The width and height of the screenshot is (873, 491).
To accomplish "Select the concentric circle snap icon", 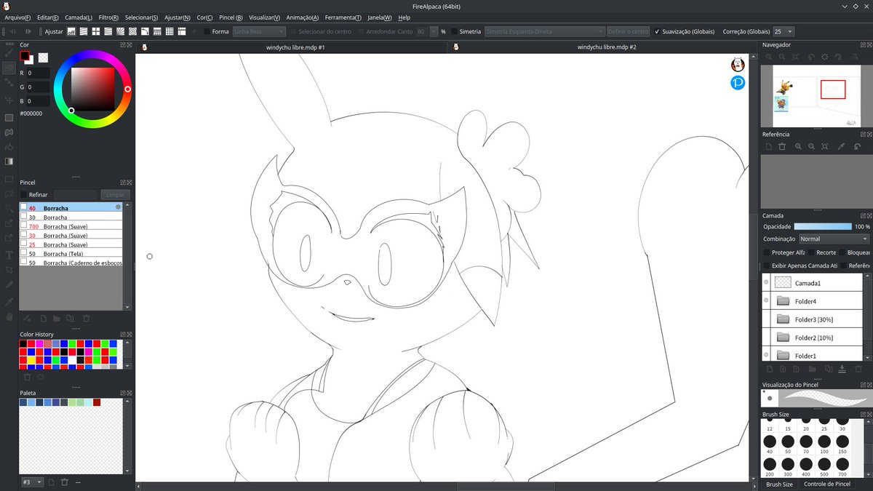I will 132,31.
